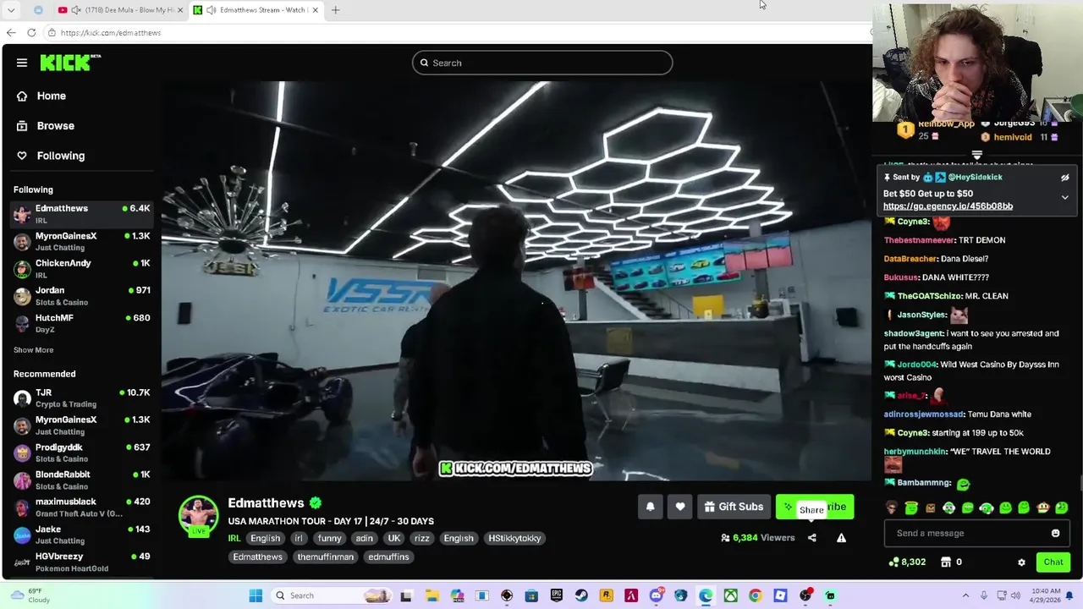Open Xbox app from the taskbar
The image size is (1083, 609).
pos(730,595)
